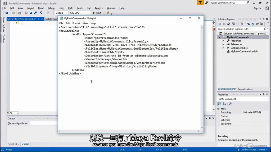Switch to the Team Explorer tab
Viewport: 271px width, 152px height.
click(245, 89)
